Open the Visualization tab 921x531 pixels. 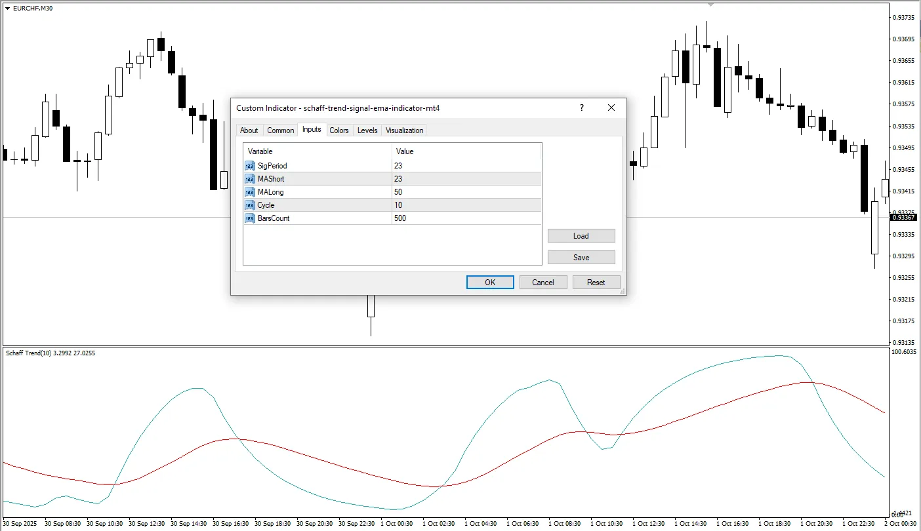coord(403,130)
